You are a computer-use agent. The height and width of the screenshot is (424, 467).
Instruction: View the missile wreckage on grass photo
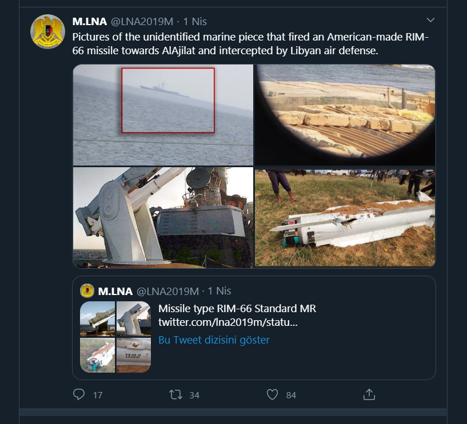(345, 217)
